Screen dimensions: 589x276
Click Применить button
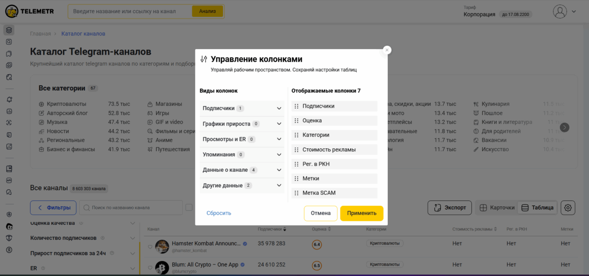pyautogui.click(x=362, y=213)
